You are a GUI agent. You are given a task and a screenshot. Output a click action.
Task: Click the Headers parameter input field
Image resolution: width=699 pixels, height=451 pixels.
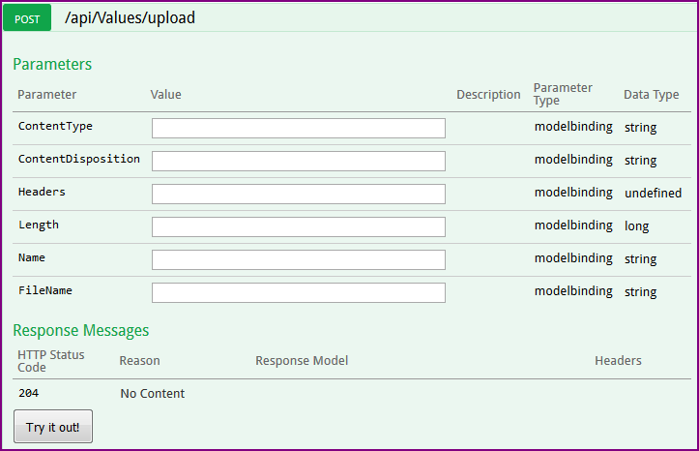(298, 194)
